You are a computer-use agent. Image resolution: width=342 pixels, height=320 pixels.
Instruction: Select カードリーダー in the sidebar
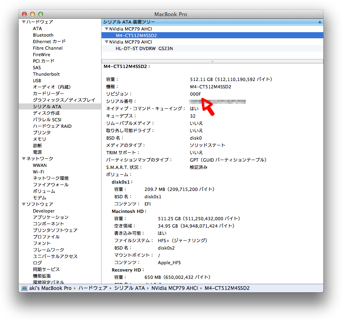[x=48, y=94]
